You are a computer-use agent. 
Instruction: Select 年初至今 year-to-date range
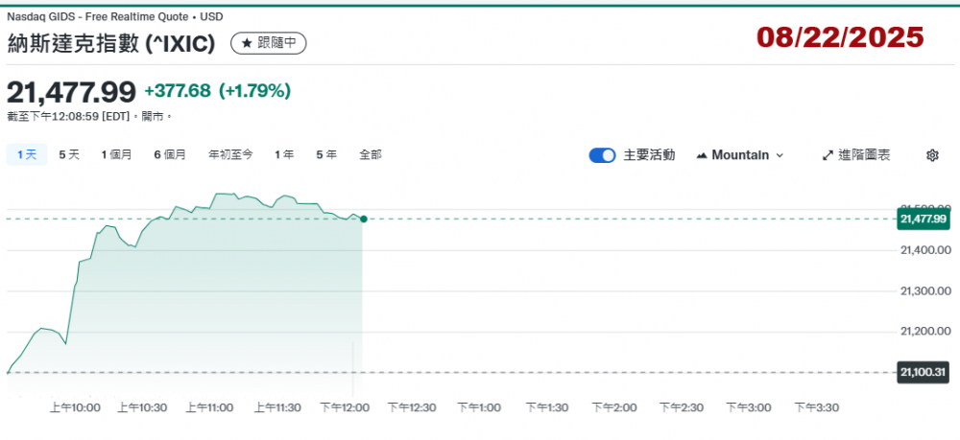tap(230, 154)
